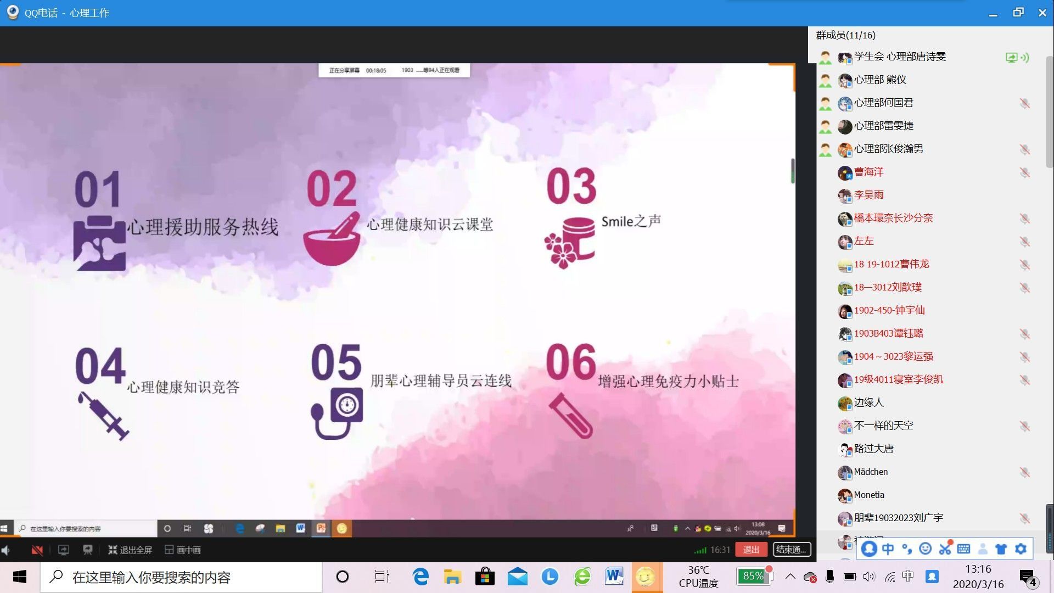Open the shirt-shaped theme dressing icon
The width and height of the screenshot is (1054, 593).
tap(1001, 549)
